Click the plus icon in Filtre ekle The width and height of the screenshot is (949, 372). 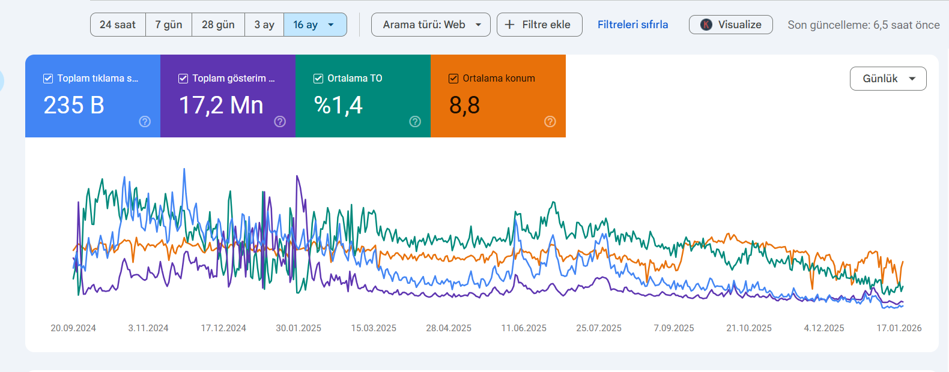pos(509,25)
